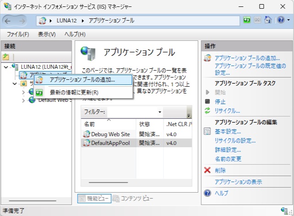Click the create connection icon in the 接続 pane
Viewport: 294px width, 216px height.
6,57
